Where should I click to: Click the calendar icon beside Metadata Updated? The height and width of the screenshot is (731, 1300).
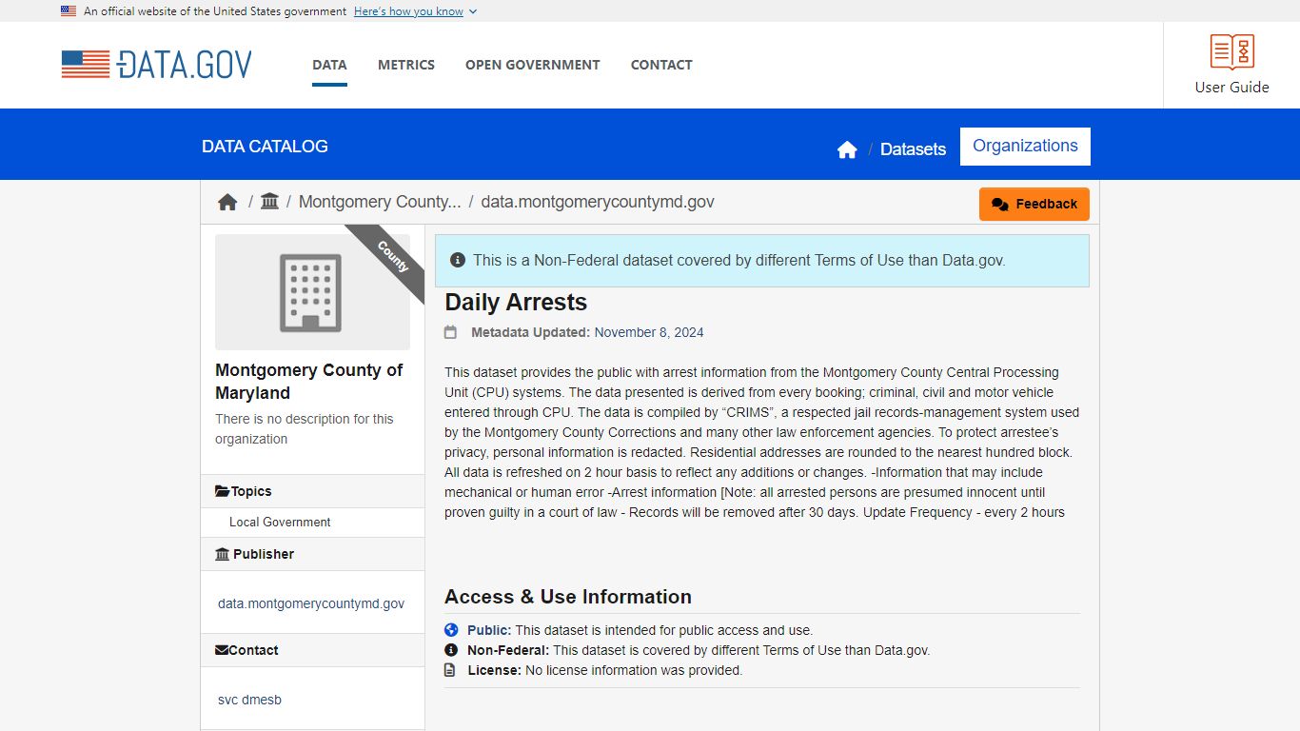pyautogui.click(x=451, y=332)
